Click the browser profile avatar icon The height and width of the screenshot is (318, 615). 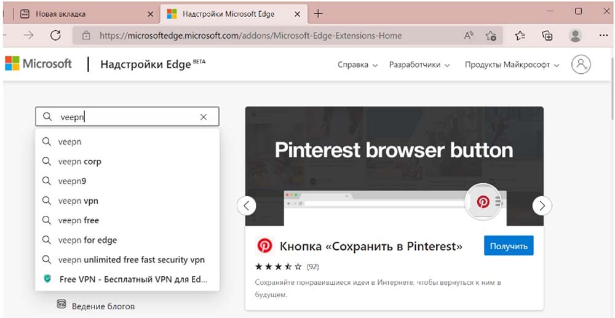(575, 36)
